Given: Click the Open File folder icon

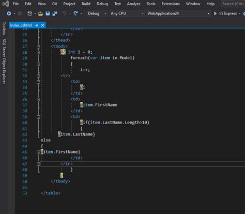Looking at the screenshot, I should (40, 13).
